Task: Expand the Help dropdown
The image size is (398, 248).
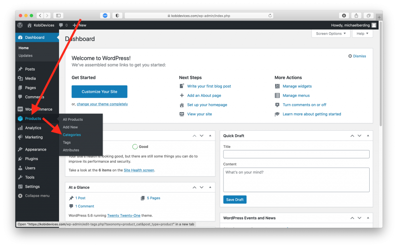Action: (x=362, y=33)
